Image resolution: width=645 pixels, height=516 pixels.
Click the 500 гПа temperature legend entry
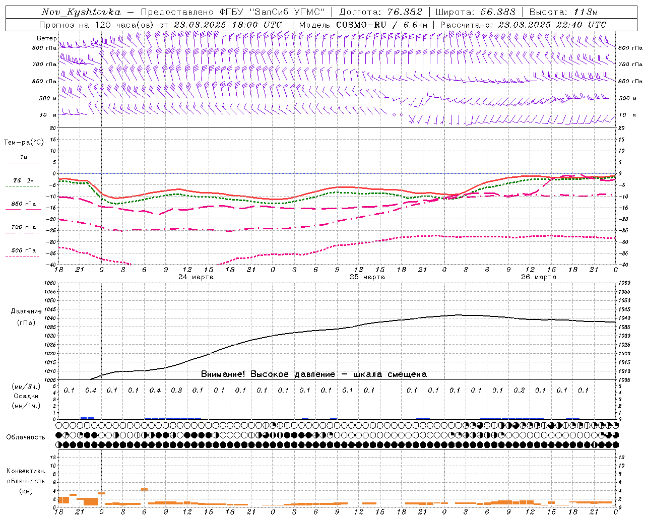pyautogui.click(x=23, y=250)
